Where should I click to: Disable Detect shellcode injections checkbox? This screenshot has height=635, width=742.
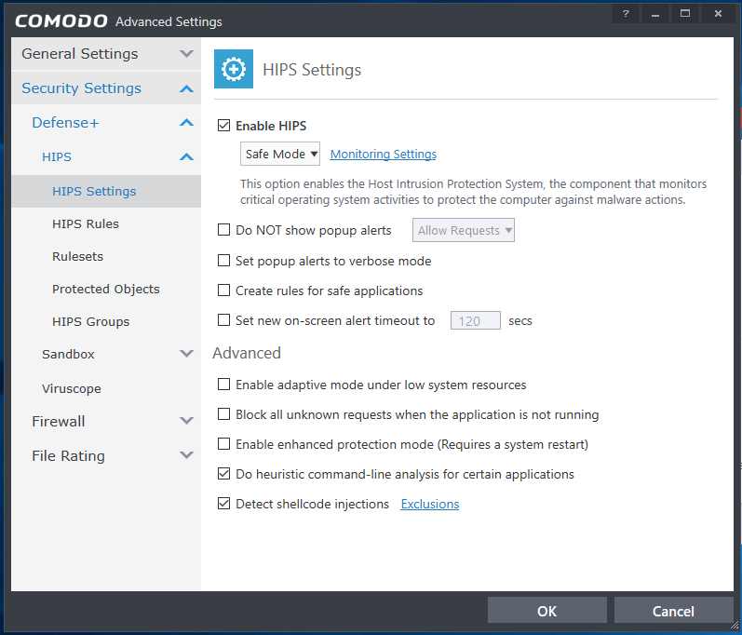(x=223, y=504)
